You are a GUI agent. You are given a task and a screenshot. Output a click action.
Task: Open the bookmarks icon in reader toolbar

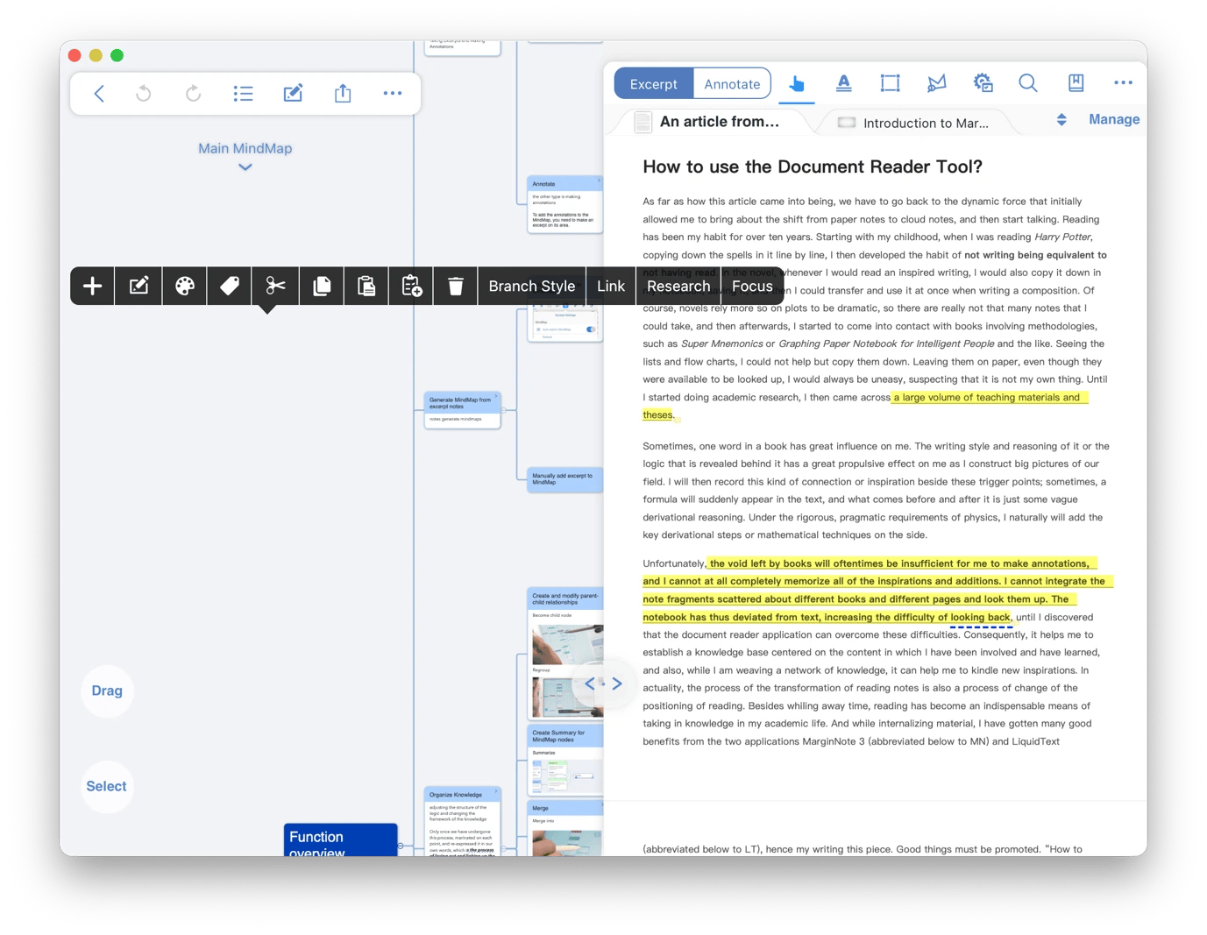pos(1076,83)
